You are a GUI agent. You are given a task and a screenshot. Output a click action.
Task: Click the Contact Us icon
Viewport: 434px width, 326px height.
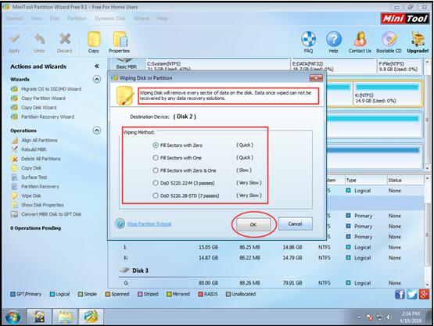(360, 43)
